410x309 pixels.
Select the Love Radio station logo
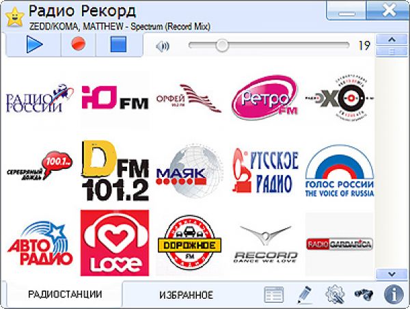(x=115, y=243)
